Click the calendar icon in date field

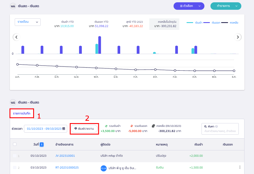(64, 129)
